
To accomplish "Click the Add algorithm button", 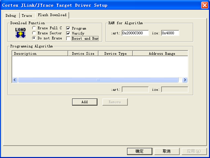I will 85,102.
